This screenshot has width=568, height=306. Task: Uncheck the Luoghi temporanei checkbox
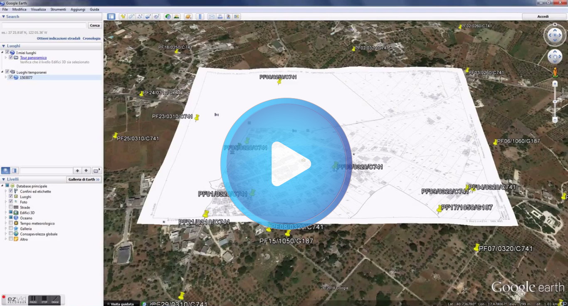point(7,72)
